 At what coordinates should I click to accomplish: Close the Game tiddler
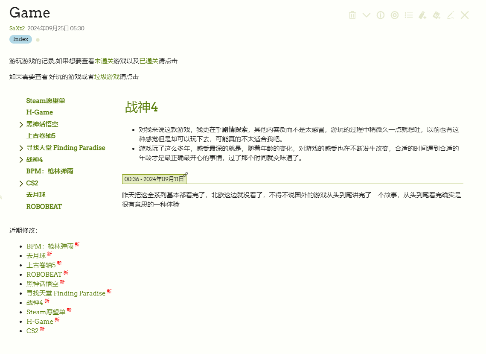(x=465, y=15)
